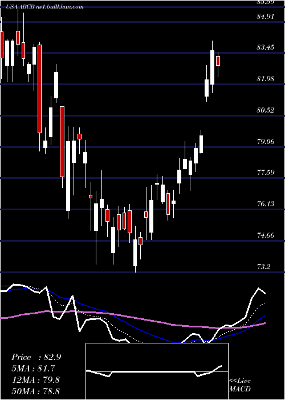Click the 77.59 price axis label
The image size is (285, 400).
tap(266, 173)
